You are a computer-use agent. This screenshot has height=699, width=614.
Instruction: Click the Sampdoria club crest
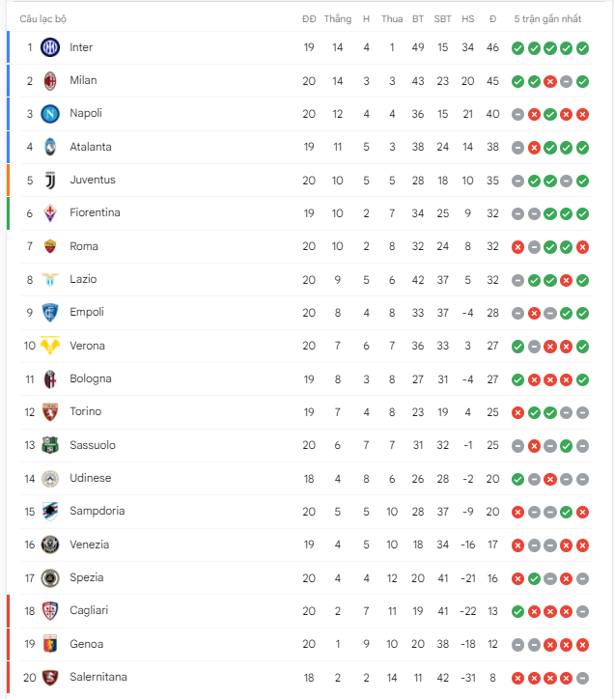[50, 512]
